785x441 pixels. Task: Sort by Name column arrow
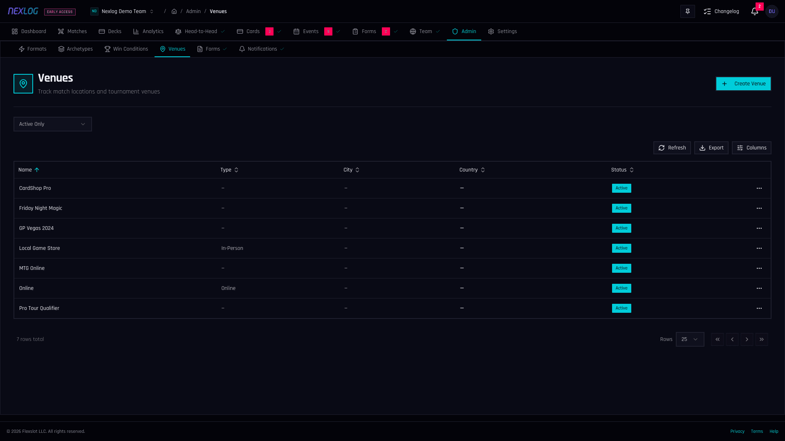[x=37, y=170]
